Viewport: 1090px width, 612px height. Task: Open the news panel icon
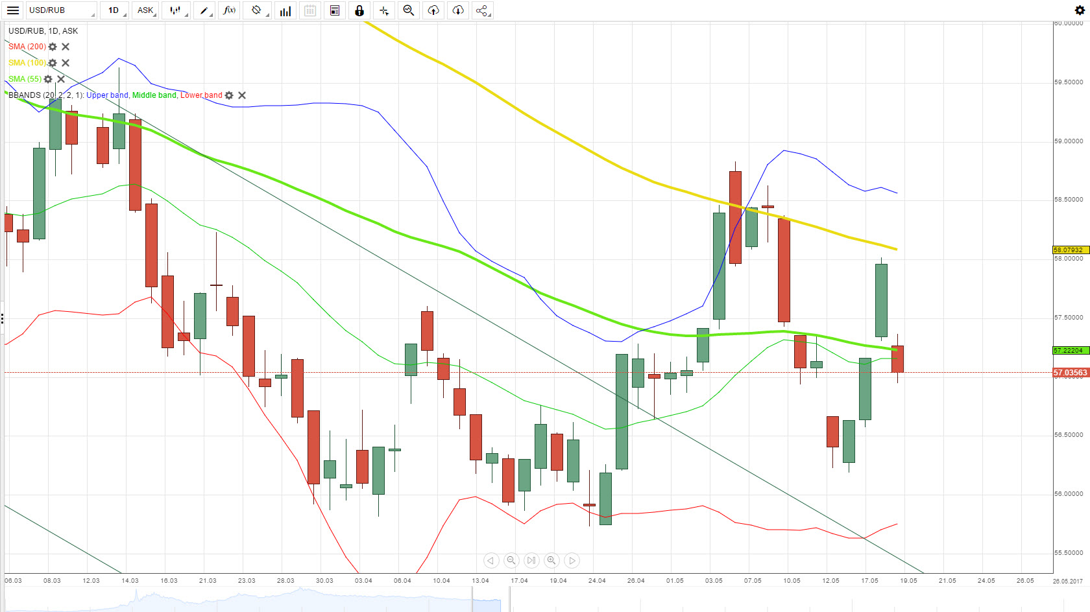tap(334, 10)
